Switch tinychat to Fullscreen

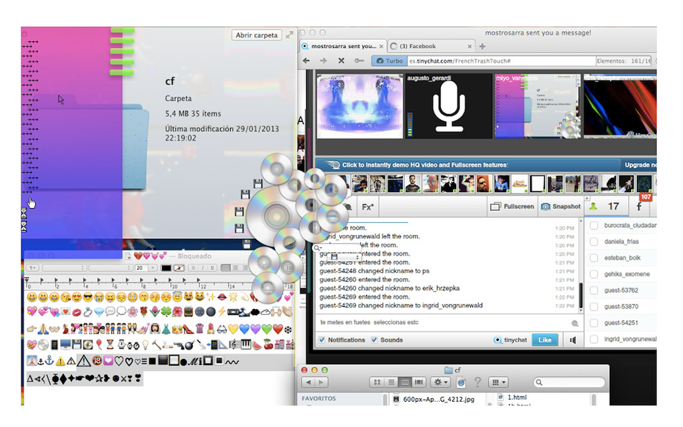pos(512,207)
